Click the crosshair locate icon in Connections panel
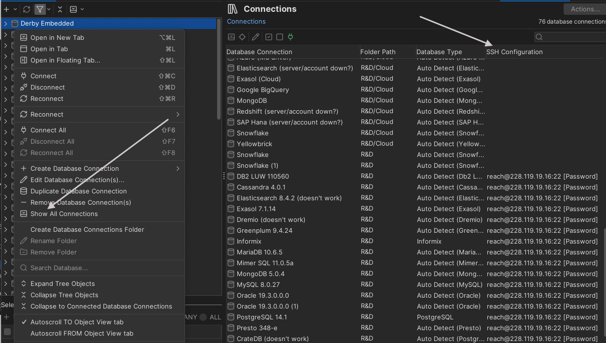Screen dimensions: 606x343 pyautogui.click(x=242, y=36)
